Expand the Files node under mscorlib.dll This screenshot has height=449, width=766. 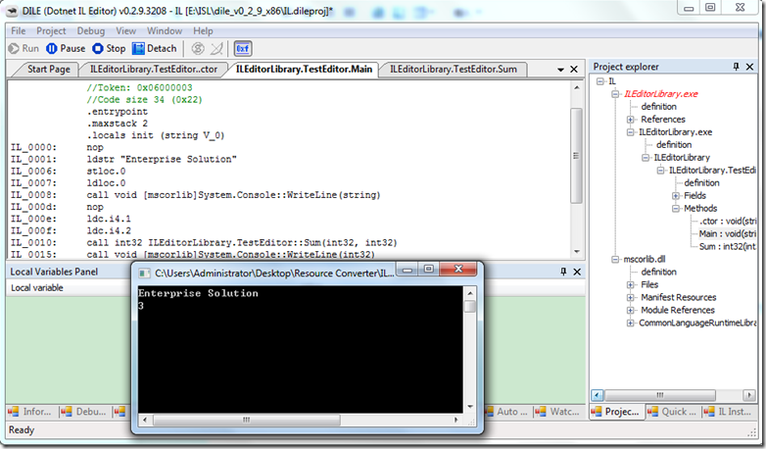pyautogui.click(x=630, y=284)
